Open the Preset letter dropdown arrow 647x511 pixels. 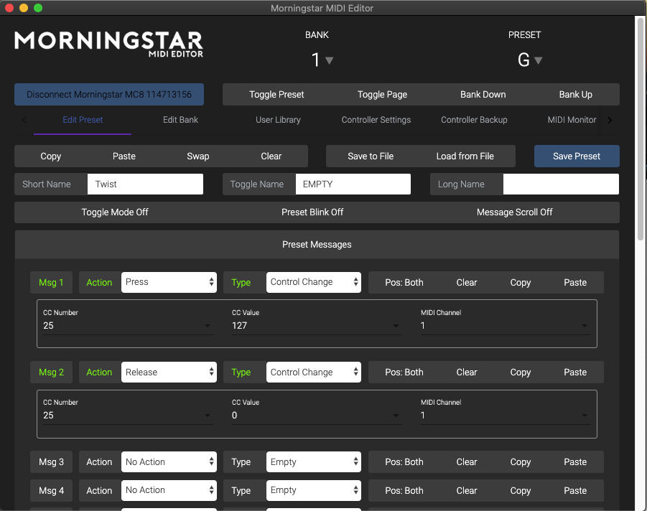pos(538,60)
